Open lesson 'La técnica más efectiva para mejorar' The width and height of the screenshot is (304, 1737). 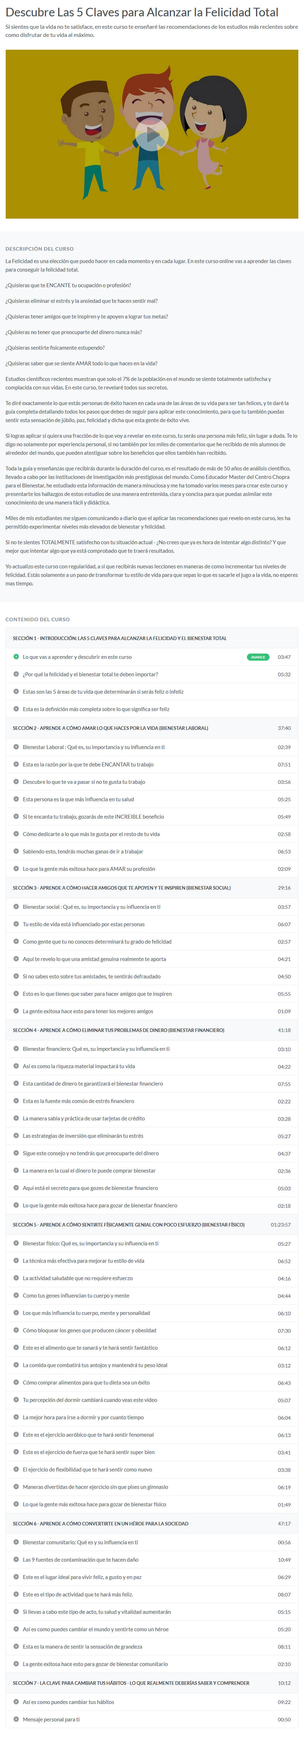pyautogui.click(x=83, y=1260)
